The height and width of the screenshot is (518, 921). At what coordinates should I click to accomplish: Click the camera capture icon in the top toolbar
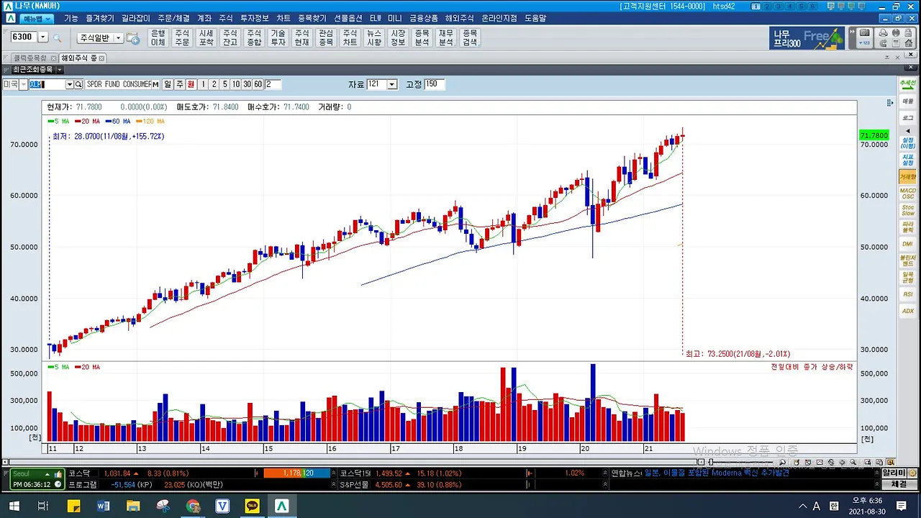click(x=864, y=33)
